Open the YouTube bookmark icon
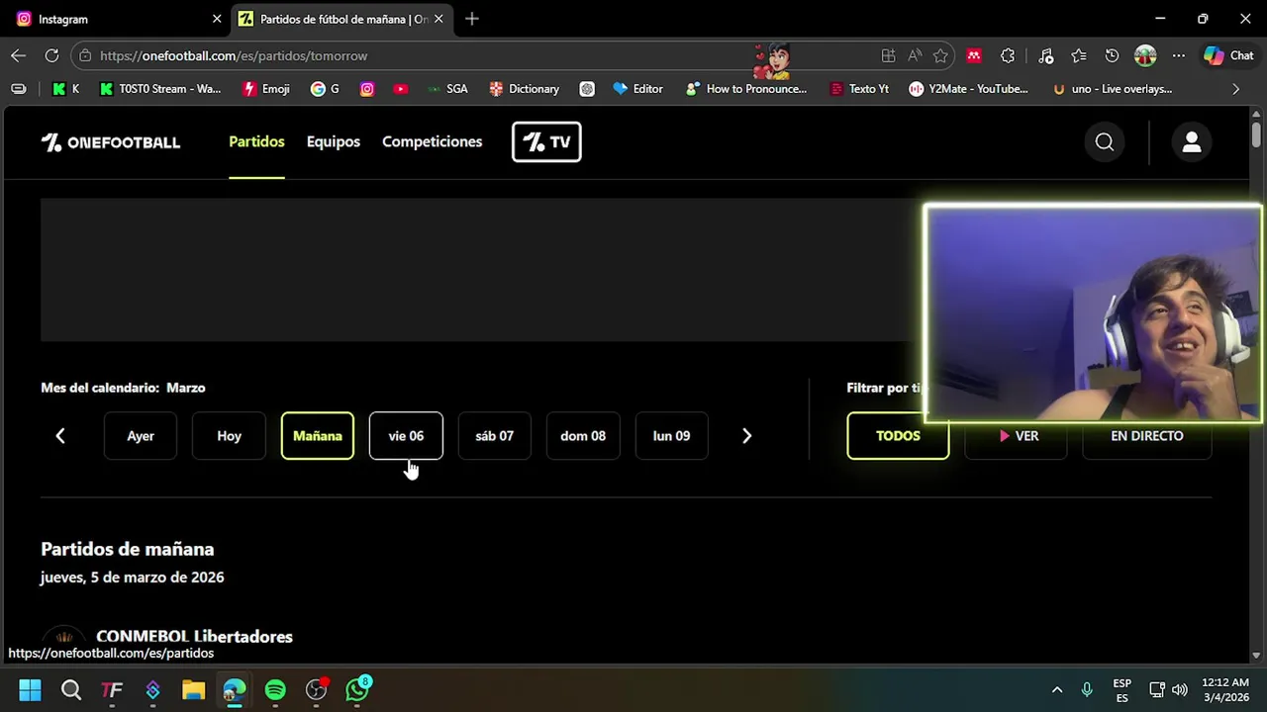Viewport: 1267px width, 712px height. [x=400, y=89]
